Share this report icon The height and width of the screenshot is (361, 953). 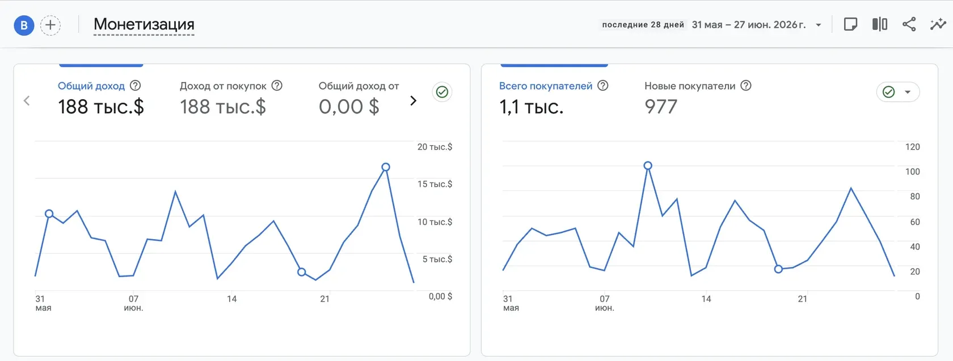point(909,24)
